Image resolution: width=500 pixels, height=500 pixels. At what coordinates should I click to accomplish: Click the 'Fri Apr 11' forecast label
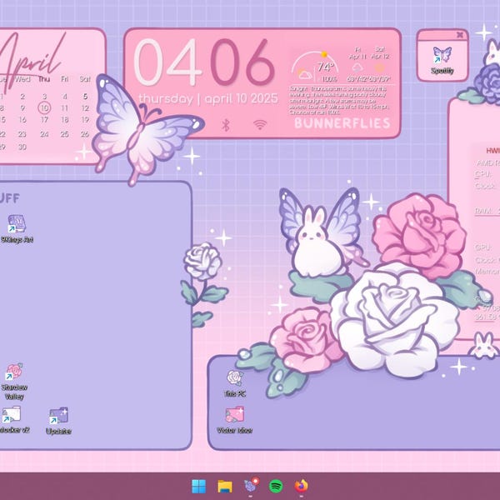tap(357, 53)
